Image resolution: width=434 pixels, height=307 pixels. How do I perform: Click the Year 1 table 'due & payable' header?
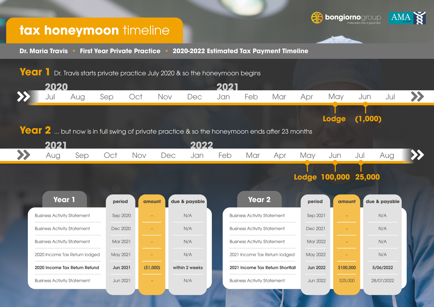point(188,201)
